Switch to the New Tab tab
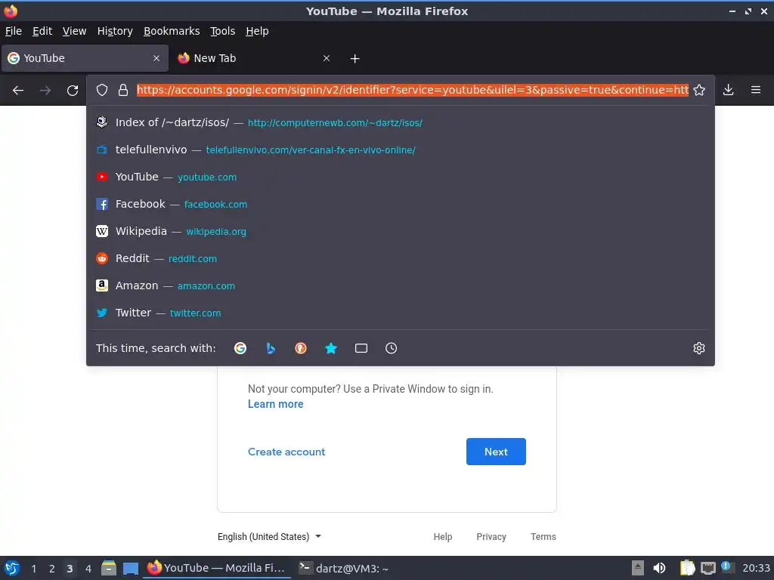774x580 pixels. coord(255,58)
